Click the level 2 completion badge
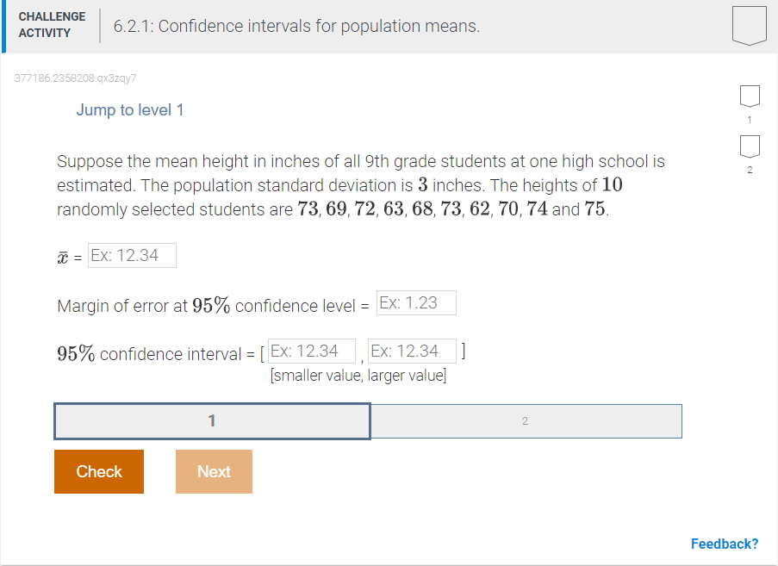Screen dimensions: 778x566 click(x=749, y=148)
